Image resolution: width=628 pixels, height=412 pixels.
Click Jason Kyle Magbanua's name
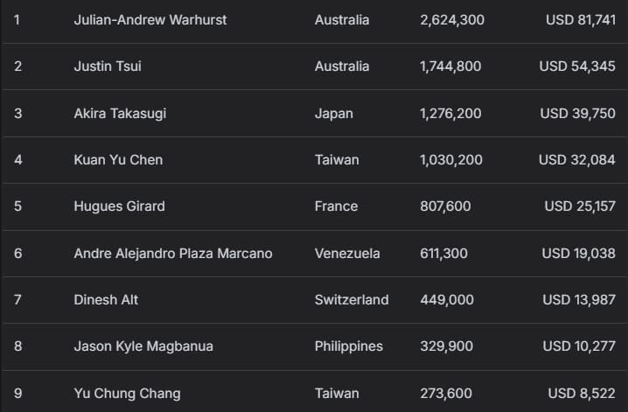pos(143,346)
